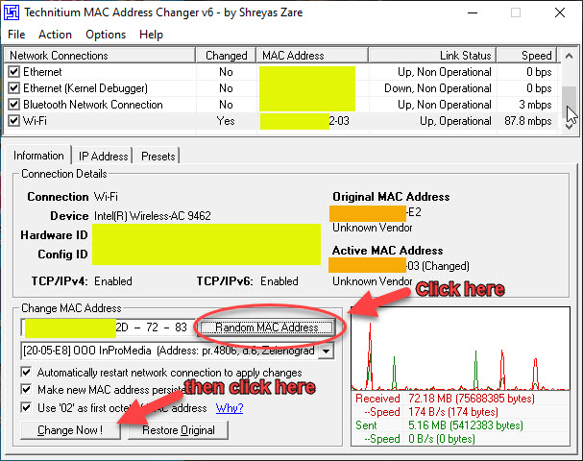
Task: Open the File menu
Action: point(16,35)
